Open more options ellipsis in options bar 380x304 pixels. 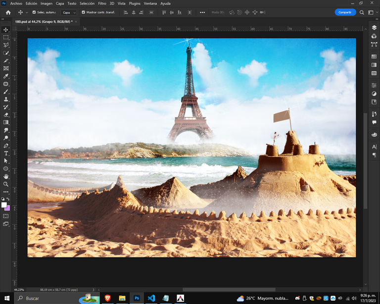click(x=202, y=12)
